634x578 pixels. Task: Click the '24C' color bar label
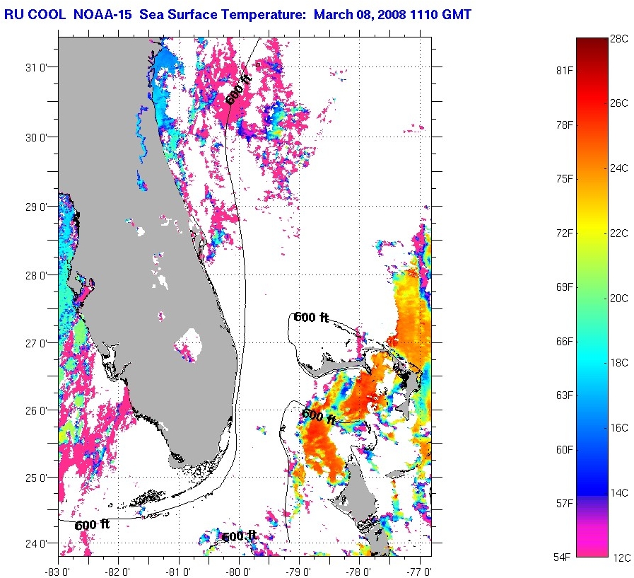619,168
